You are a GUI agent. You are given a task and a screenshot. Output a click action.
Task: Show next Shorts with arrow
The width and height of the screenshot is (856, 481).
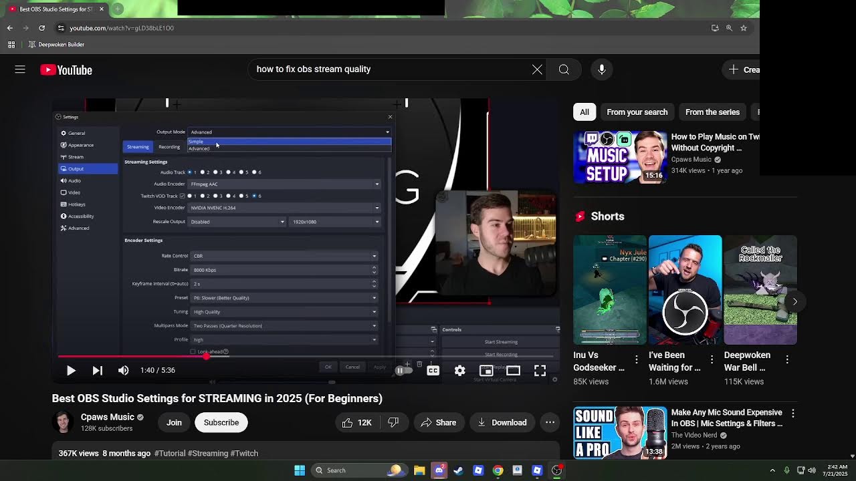[794, 301]
